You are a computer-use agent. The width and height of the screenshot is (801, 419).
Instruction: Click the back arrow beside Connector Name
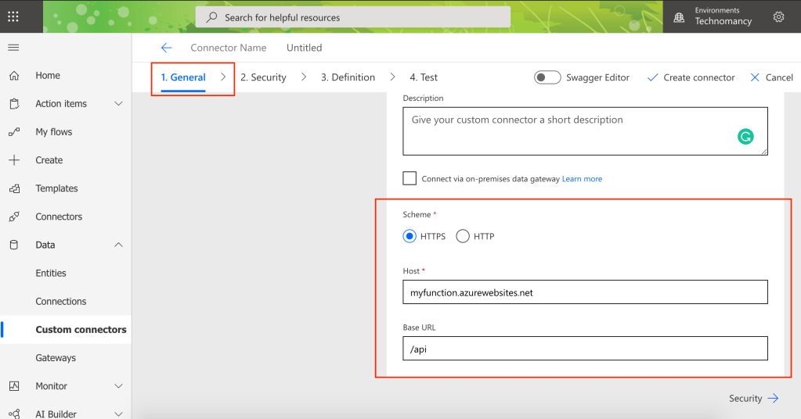click(166, 48)
